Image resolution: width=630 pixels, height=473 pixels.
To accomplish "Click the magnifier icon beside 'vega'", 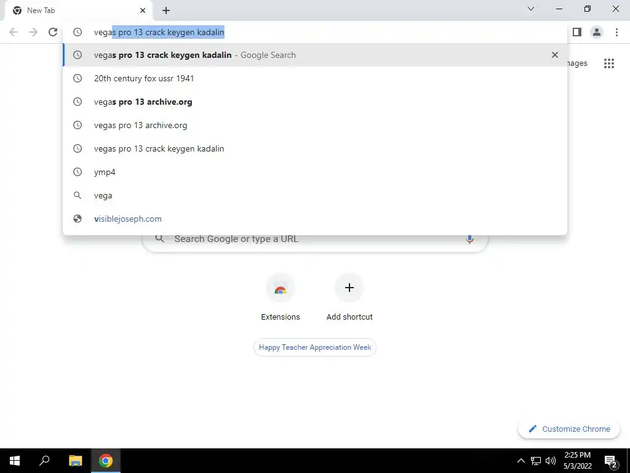I will (x=77, y=195).
